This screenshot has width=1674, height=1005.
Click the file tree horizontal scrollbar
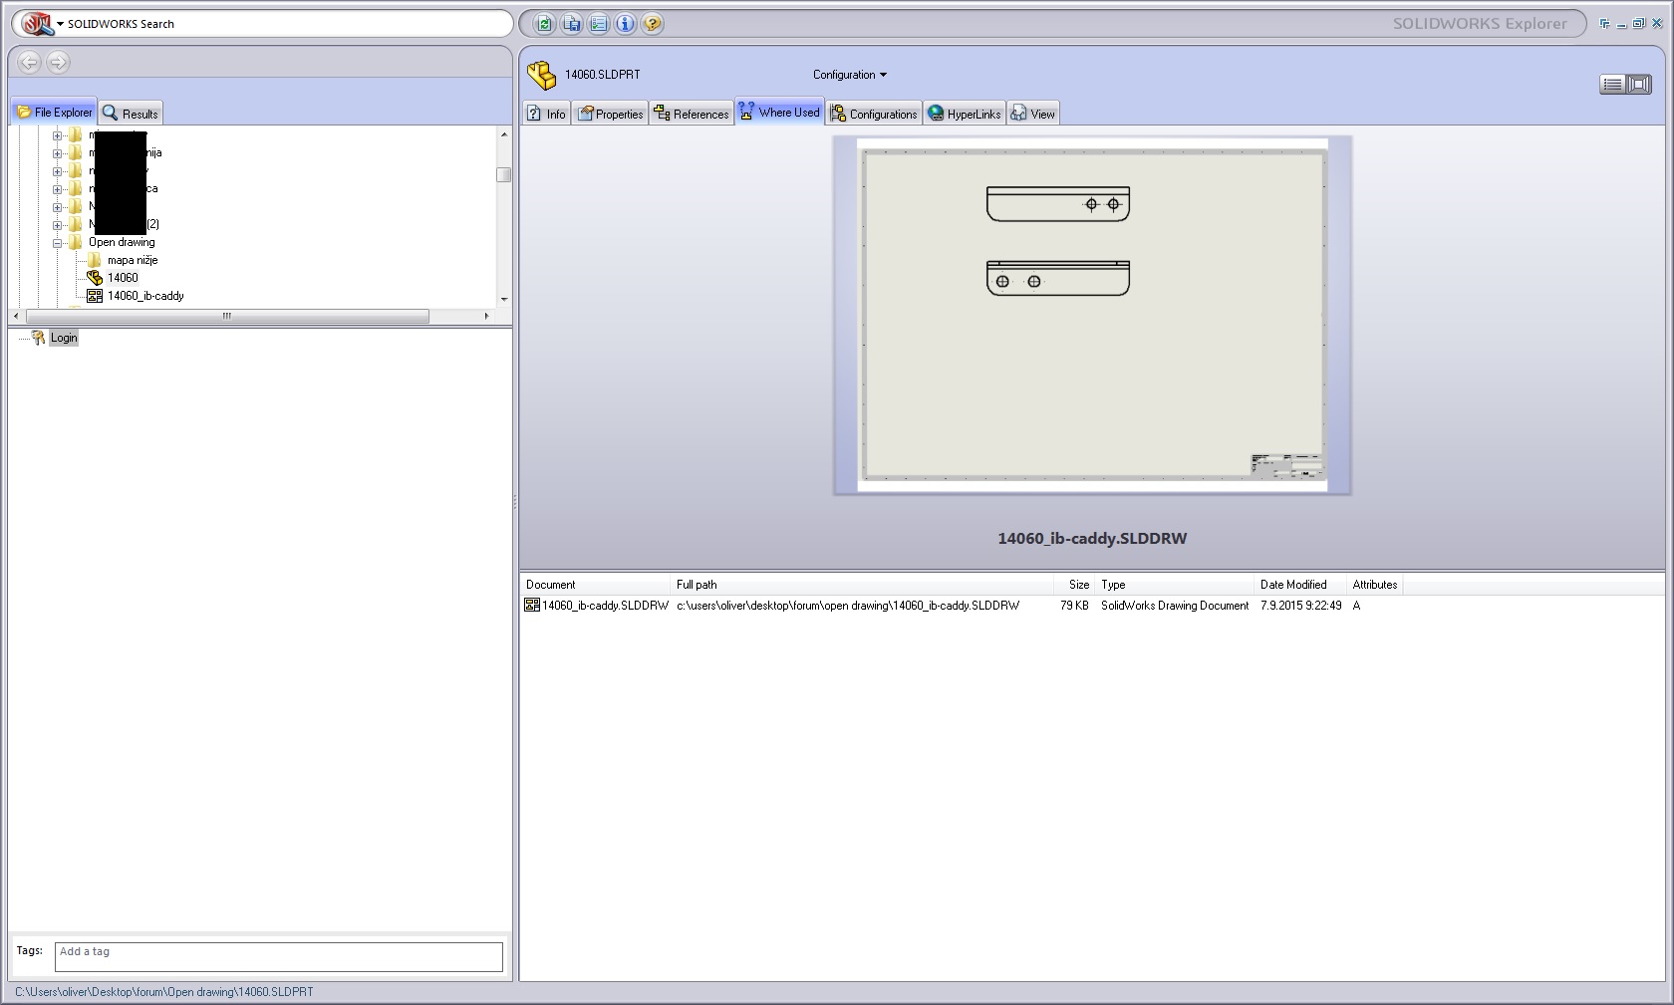(227, 316)
